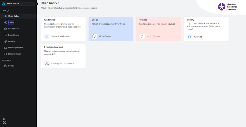Click the Portal Klienta logo icon
246x127 pixels.
coord(4,4)
